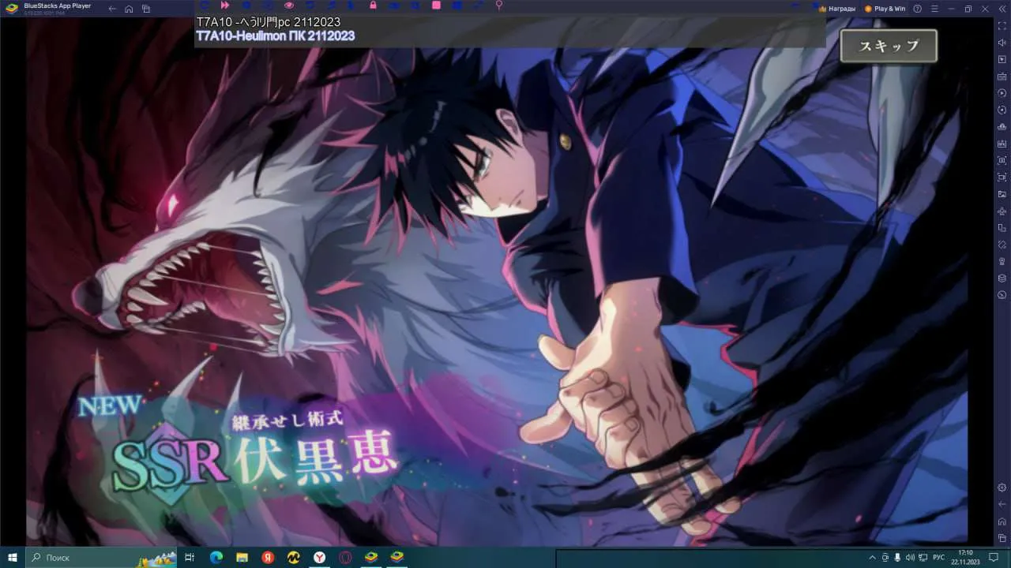Open the BlueStacks help question mark
Viewport: 1011px width, 568px height.
click(917, 9)
